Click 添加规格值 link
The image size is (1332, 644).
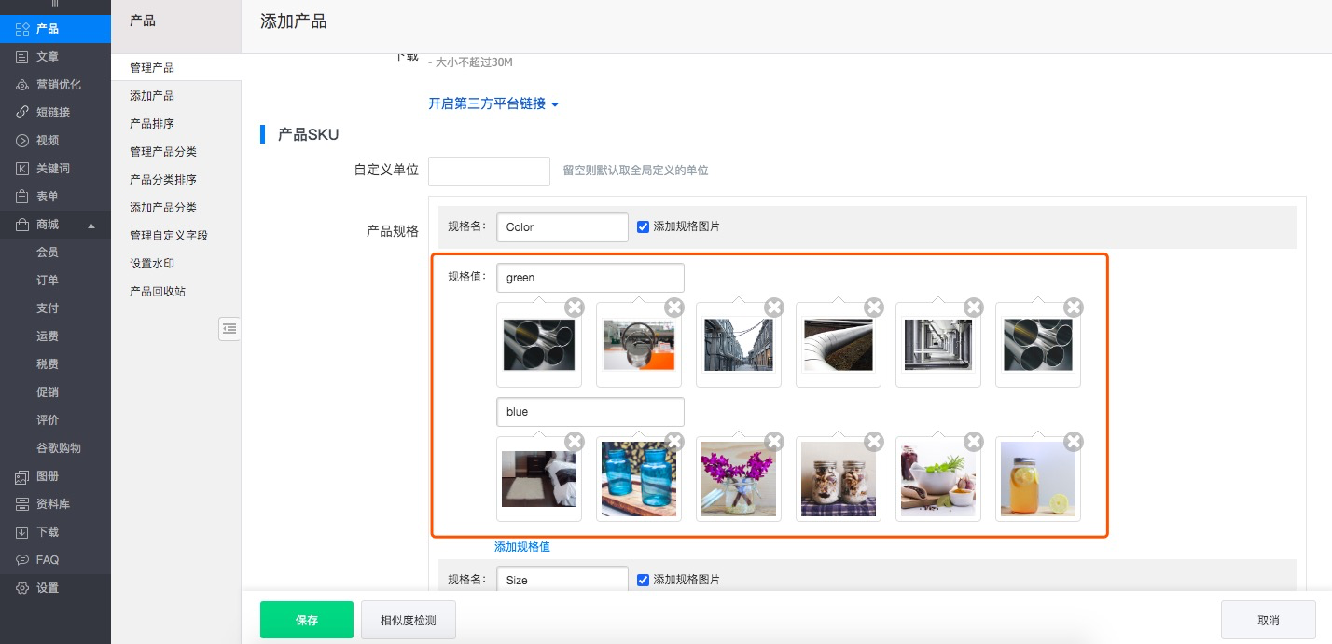point(522,547)
